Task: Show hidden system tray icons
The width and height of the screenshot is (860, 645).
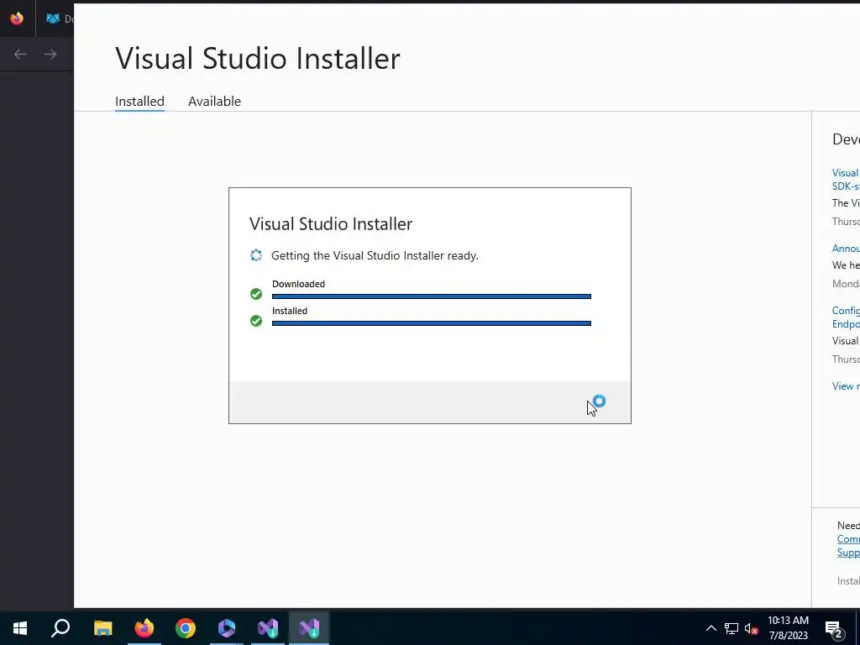Action: [711, 628]
